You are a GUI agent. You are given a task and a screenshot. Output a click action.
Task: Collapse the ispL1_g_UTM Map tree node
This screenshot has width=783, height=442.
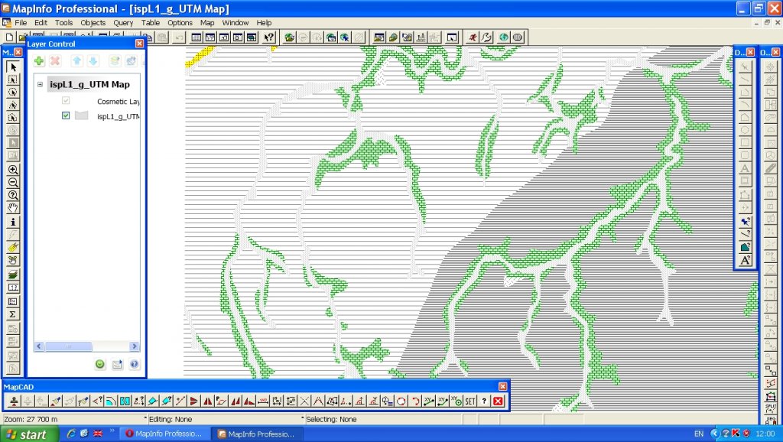[x=40, y=84]
